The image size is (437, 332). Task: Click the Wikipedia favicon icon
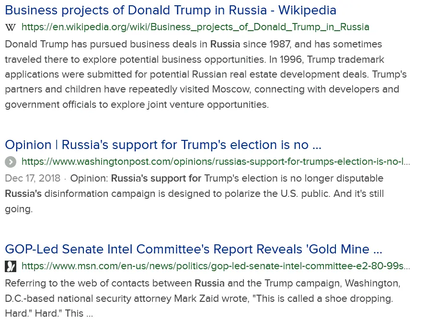[x=11, y=27]
